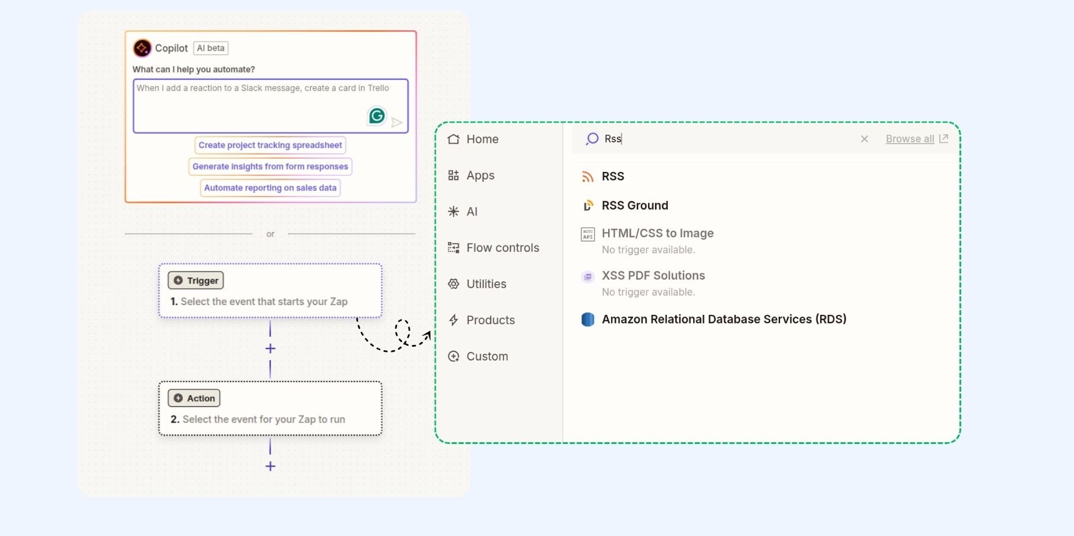Screen dimensions: 1074x536
Task: Select the RSS app from results
Action: click(x=612, y=177)
